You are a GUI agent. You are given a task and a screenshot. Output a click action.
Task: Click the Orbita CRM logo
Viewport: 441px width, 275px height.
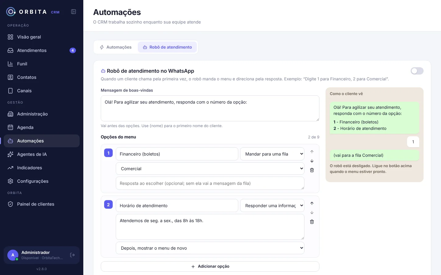click(x=33, y=12)
